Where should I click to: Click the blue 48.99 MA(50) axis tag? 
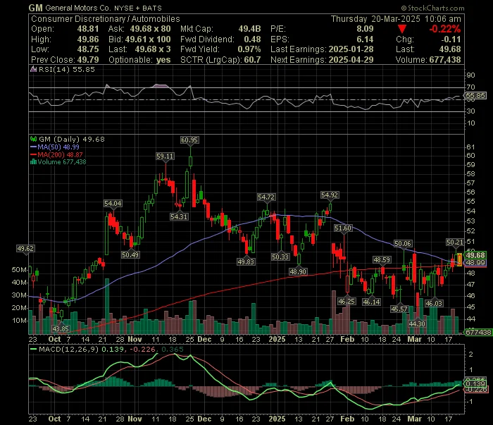point(475,263)
